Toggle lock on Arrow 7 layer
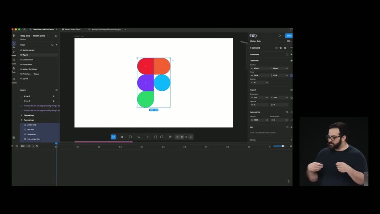Viewport: 380px width, 214px height. pyautogui.click(x=53, y=96)
